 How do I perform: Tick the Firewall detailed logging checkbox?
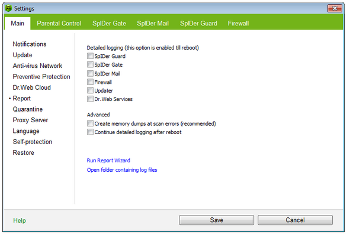tap(90, 82)
